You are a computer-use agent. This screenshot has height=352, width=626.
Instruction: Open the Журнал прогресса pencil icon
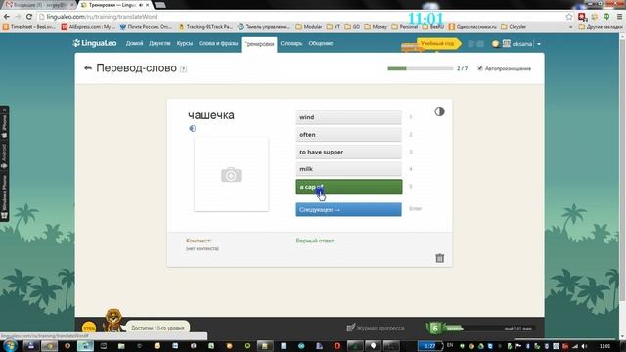[350, 328]
